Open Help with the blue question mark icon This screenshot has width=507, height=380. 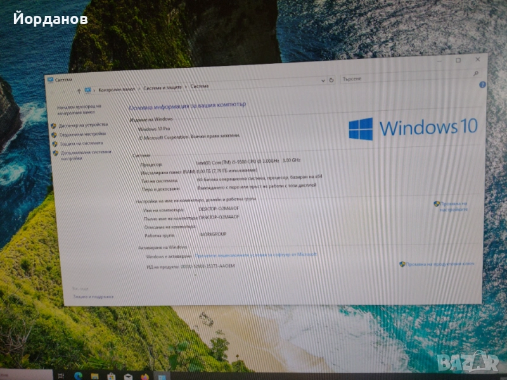pyautogui.click(x=483, y=84)
